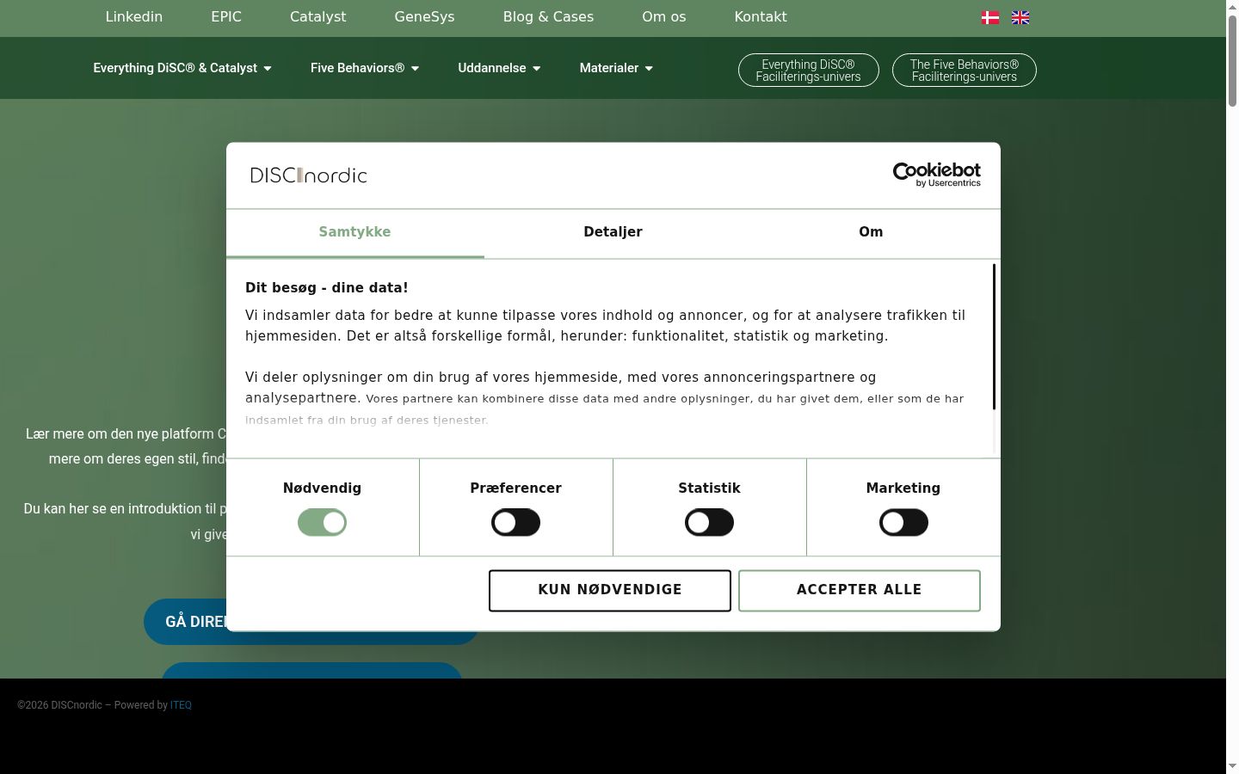Switch to the Detaljer tab
1239x774 pixels.
click(x=613, y=232)
